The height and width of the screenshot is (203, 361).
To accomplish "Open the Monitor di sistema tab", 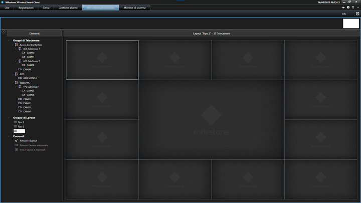I will pyautogui.click(x=134, y=8).
